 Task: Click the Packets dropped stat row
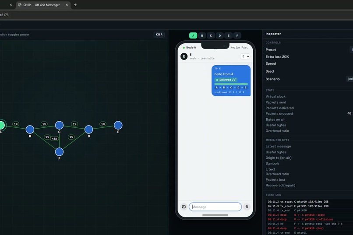pos(309,114)
